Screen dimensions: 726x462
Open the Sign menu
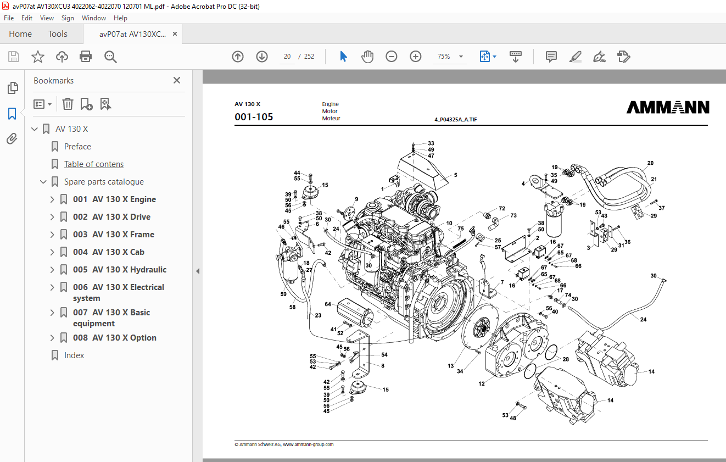tap(68, 18)
